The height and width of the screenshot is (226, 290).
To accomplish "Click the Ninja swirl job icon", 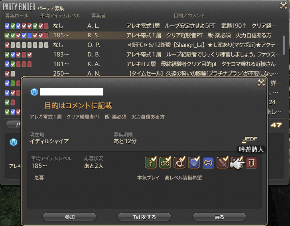I will 180,163.
